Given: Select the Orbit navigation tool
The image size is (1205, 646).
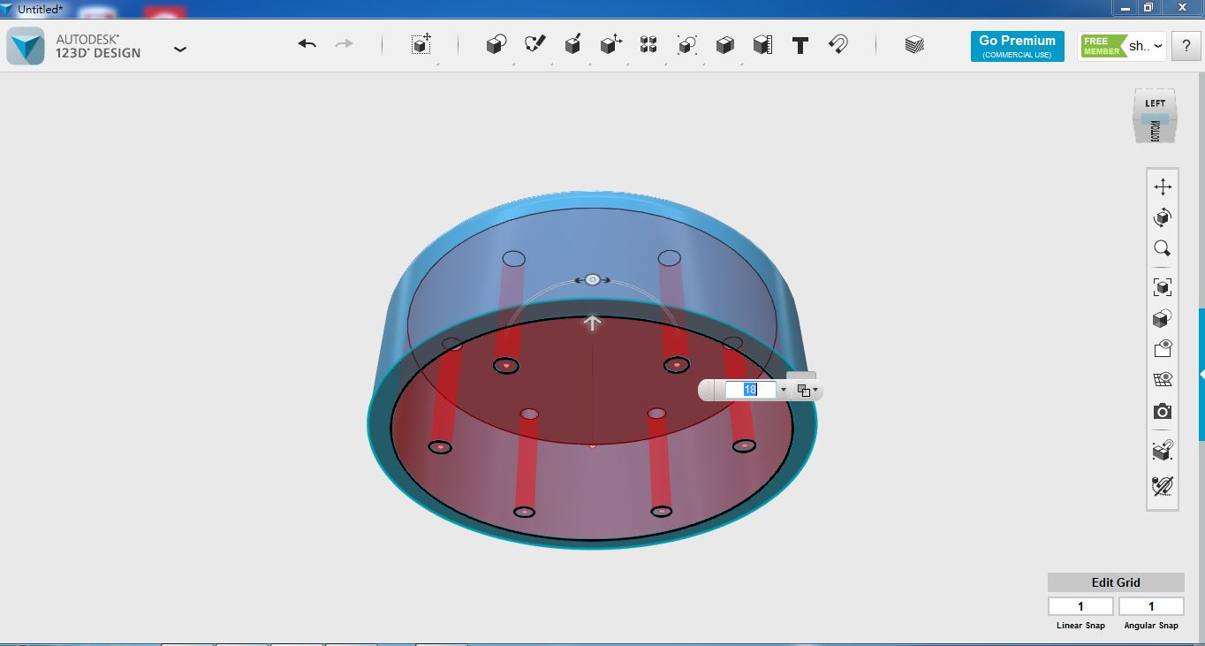Looking at the screenshot, I should (1163, 217).
